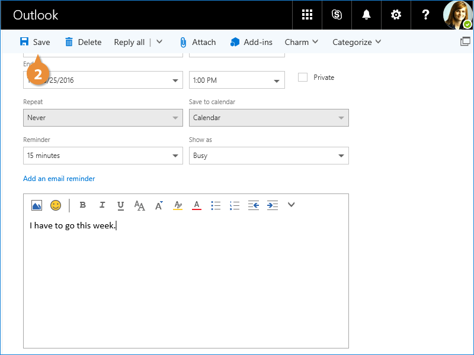Toggle underline formatting

tap(121, 205)
